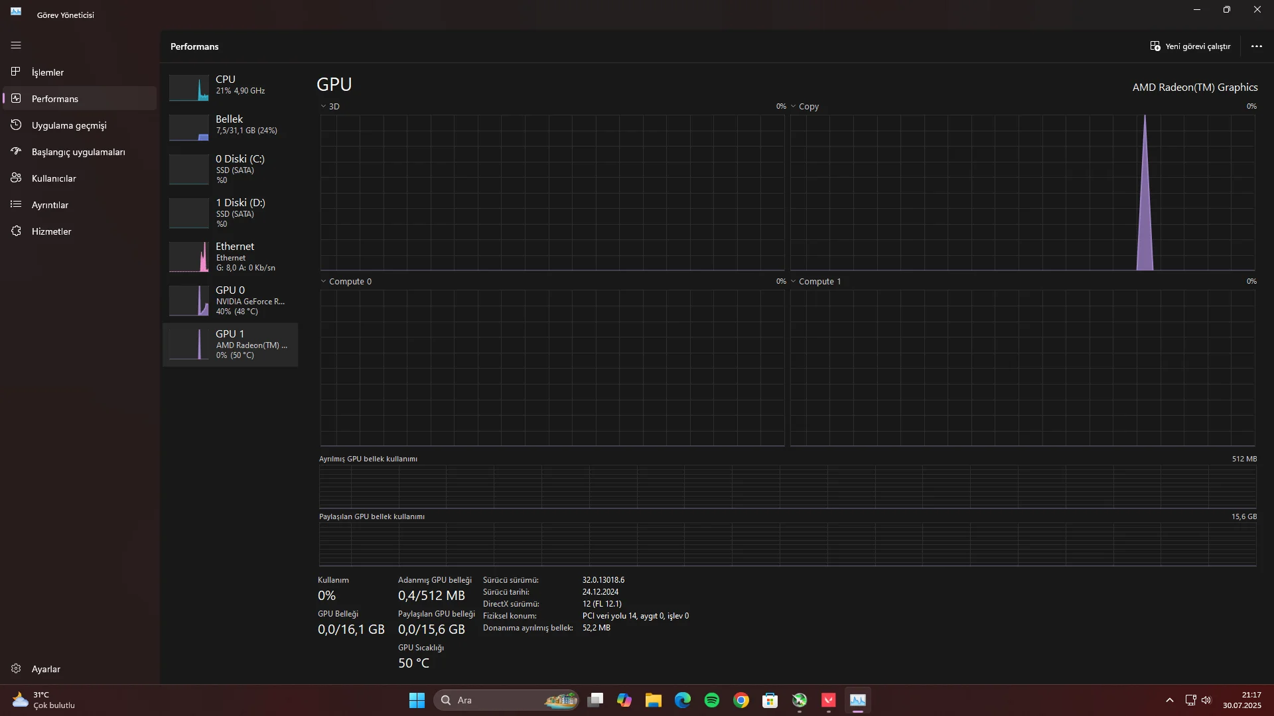
Task: Go to Başlangıç uygulamaları startup apps
Action: (x=78, y=152)
